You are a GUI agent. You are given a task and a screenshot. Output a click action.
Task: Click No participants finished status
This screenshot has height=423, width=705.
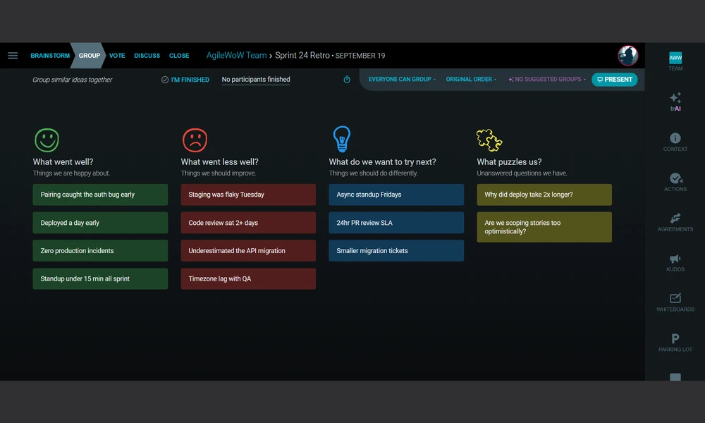point(256,80)
